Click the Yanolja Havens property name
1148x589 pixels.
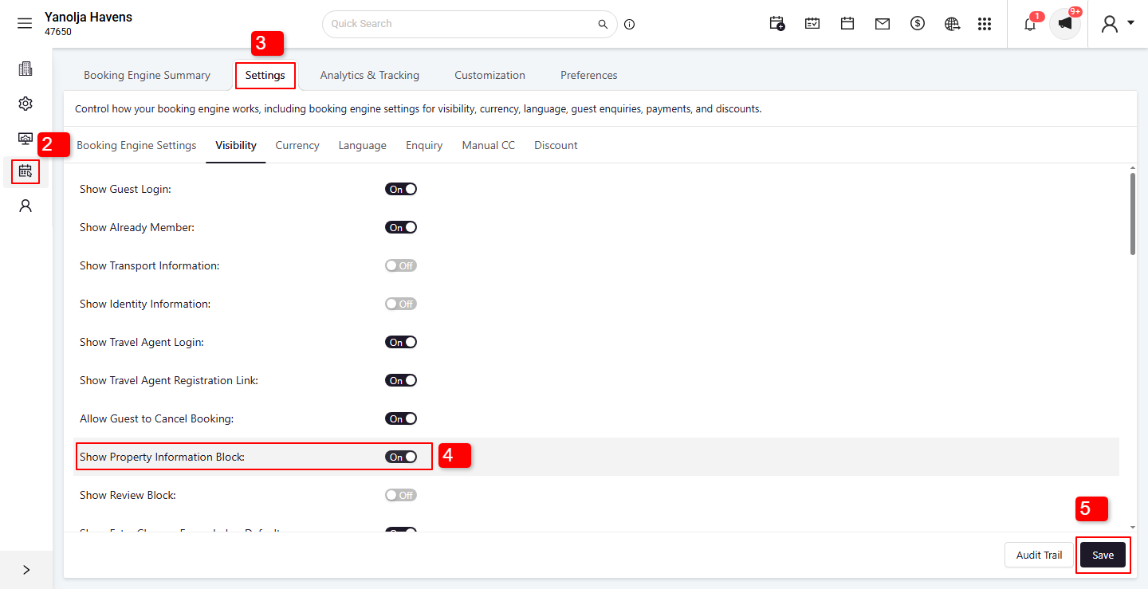(88, 17)
